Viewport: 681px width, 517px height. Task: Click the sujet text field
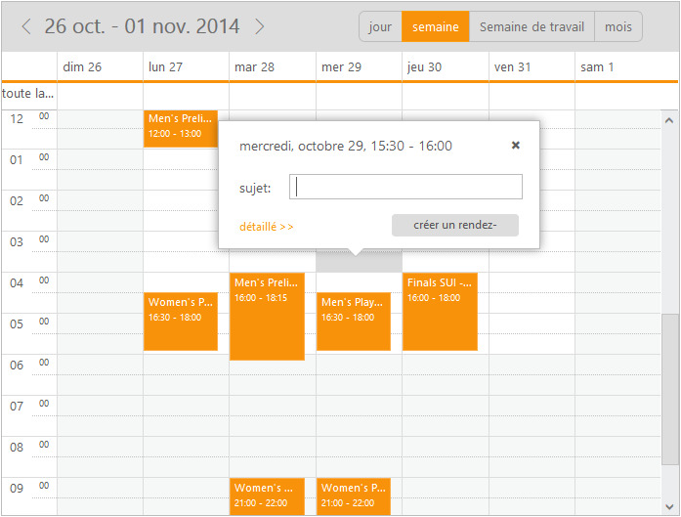pyautogui.click(x=405, y=187)
